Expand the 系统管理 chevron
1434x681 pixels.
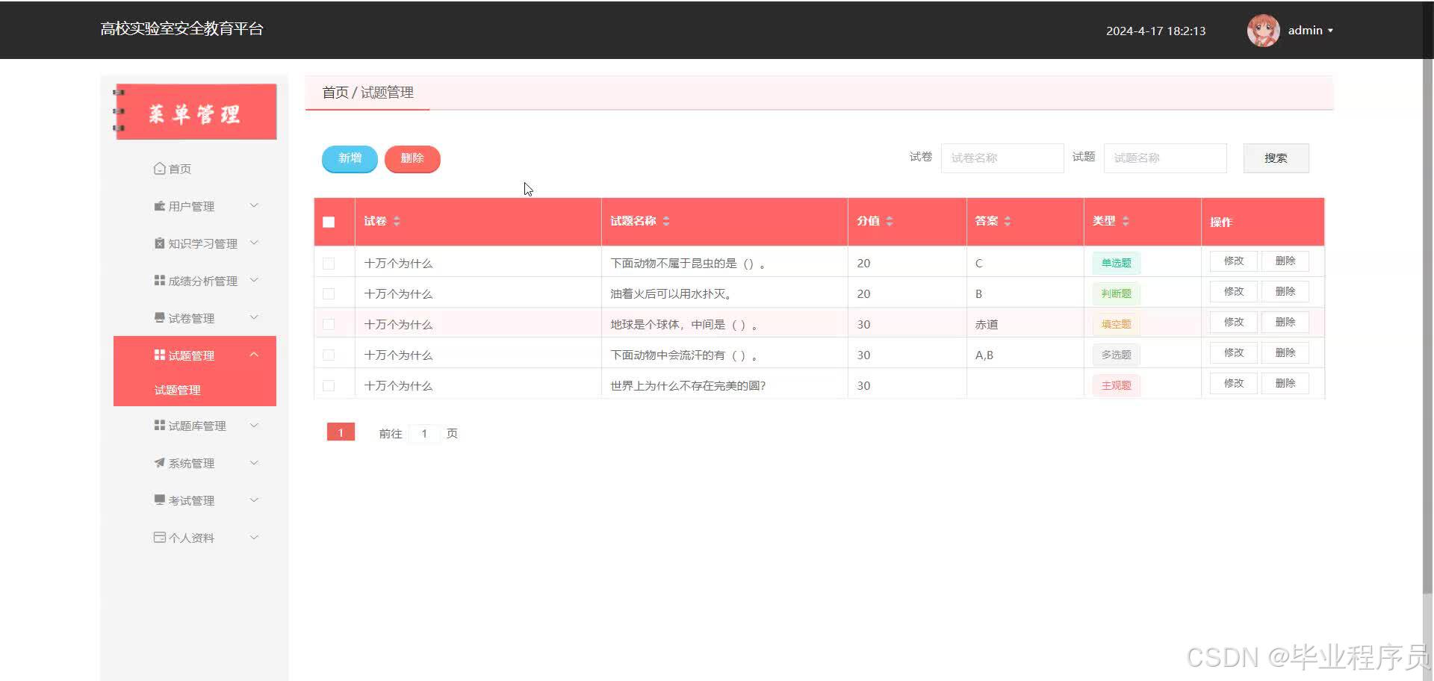(254, 463)
